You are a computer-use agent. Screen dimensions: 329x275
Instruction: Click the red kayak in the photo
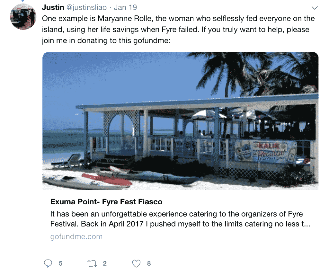[x=106, y=180]
